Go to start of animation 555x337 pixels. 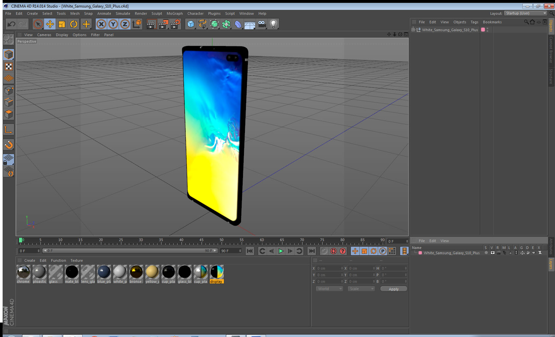pos(250,251)
